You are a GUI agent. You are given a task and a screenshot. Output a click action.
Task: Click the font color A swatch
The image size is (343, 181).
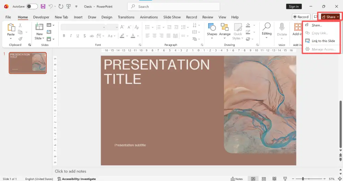133,36
